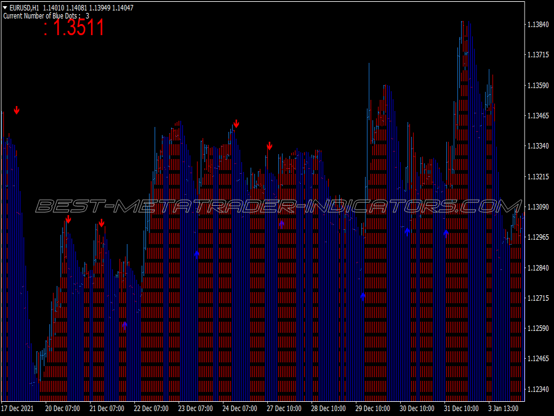This screenshot has width=554, height=416.
Task: Click the 29 Dec 10:00 time label
Action: (373, 409)
